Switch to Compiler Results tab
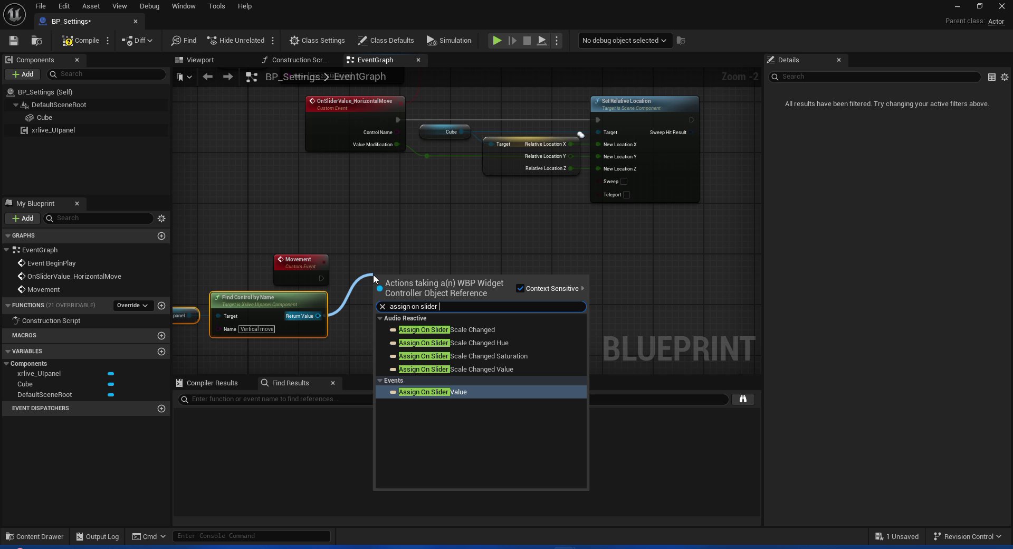This screenshot has width=1013, height=549. 207,383
